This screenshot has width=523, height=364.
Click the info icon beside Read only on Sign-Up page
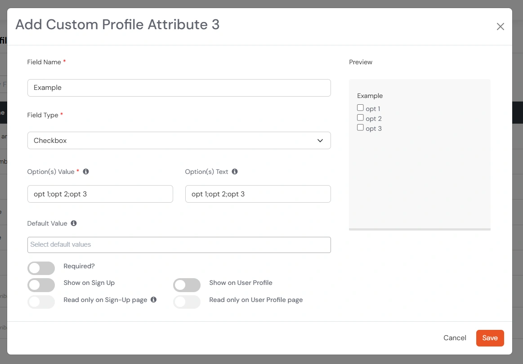click(x=154, y=300)
